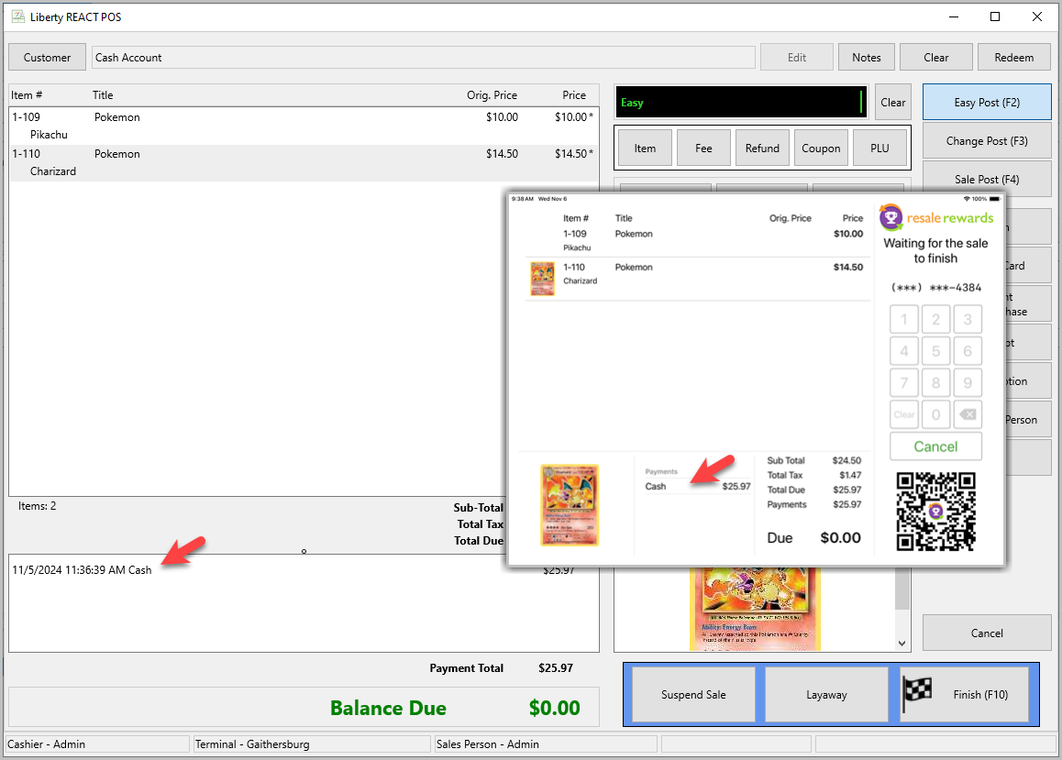Choose the Coupon entry mode
The width and height of the screenshot is (1062, 760).
(821, 149)
